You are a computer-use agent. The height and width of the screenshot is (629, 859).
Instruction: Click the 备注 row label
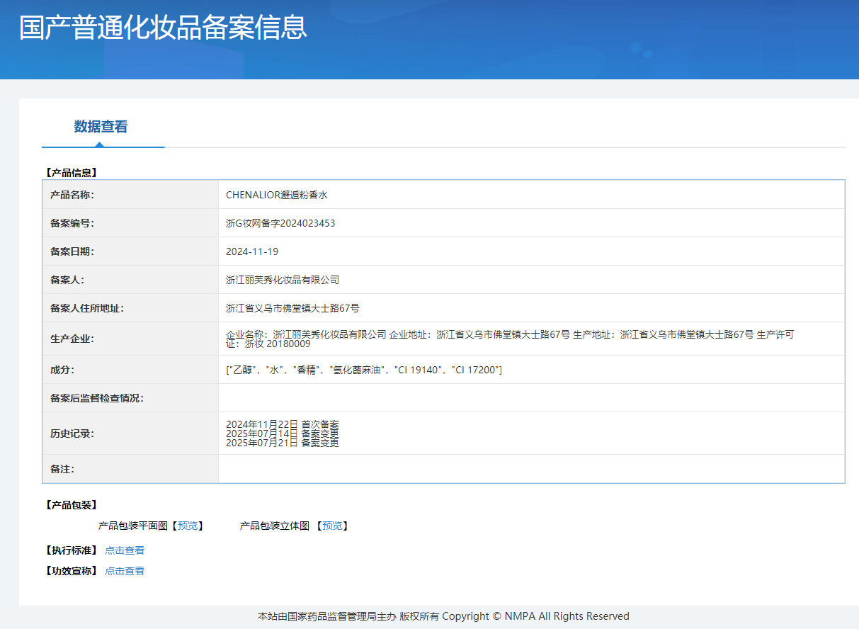coord(62,469)
